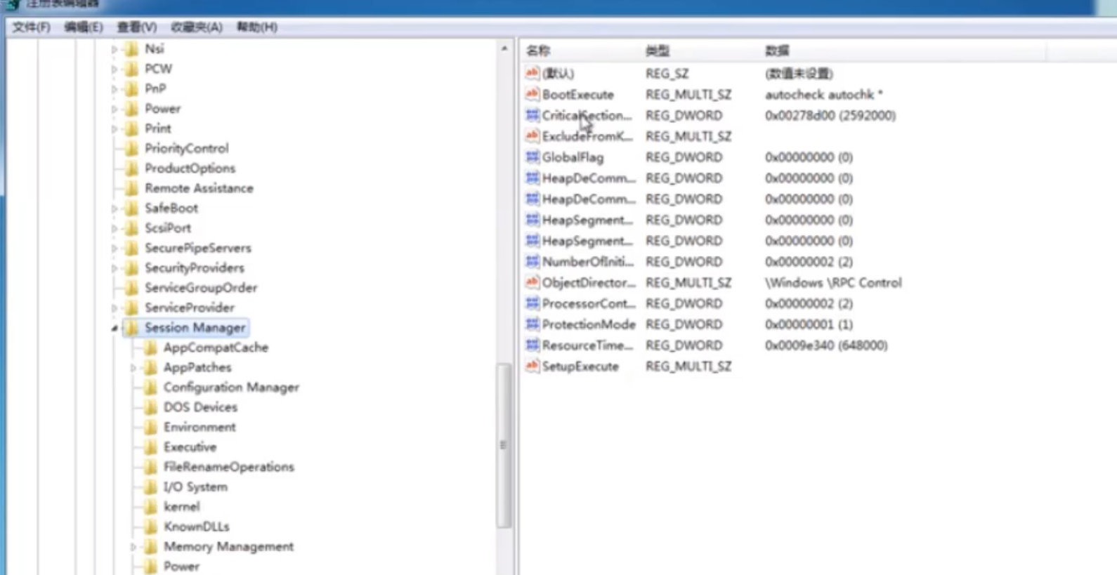Viewport: 1117px width, 575px height.
Task: Click the I/O System folder icon
Action: click(x=150, y=487)
